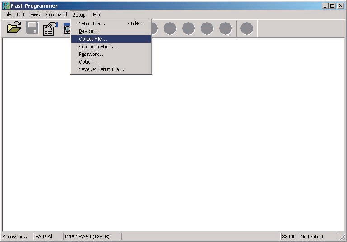
Task: Close the open Setup menu
Action: click(79, 14)
